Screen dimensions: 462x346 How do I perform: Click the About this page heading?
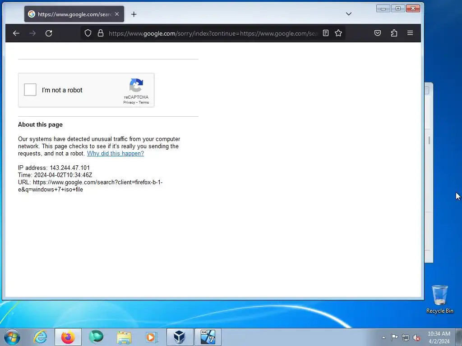pos(40,124)
